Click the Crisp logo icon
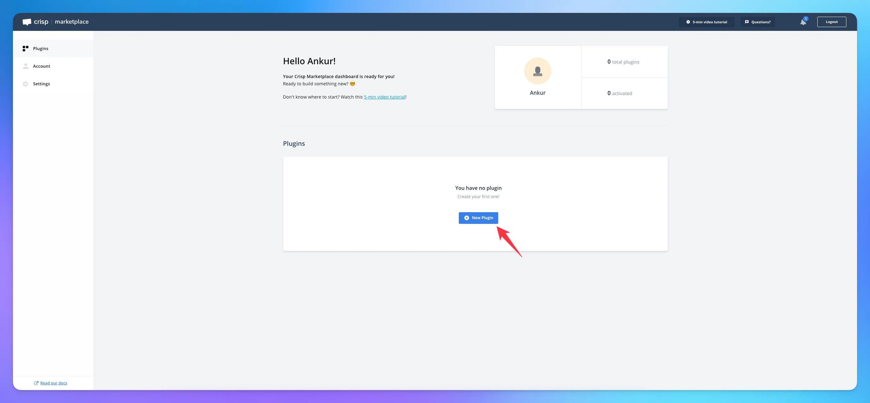Screen dimensions: 870x403 27,22
